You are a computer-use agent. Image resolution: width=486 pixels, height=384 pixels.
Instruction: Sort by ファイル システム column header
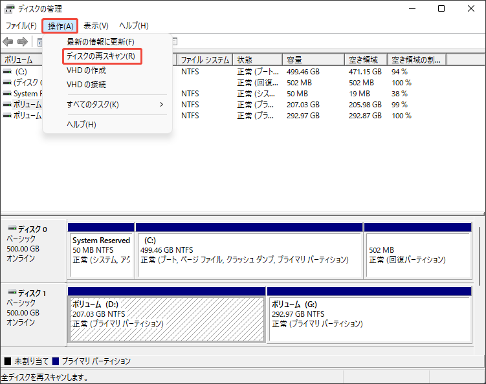click(x=205, y=59)
